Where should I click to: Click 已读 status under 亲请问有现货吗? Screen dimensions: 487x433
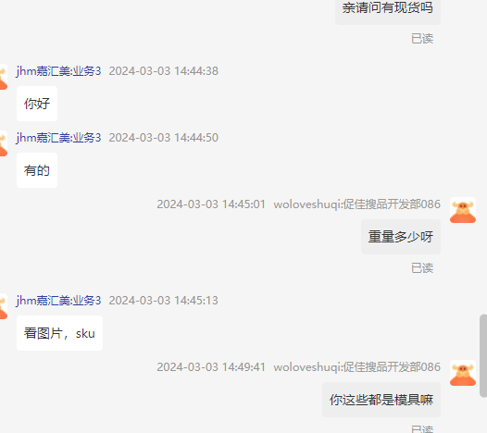(x=422, y=39)
